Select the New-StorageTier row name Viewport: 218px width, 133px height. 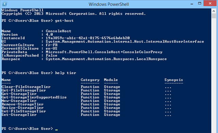[19, 101]
